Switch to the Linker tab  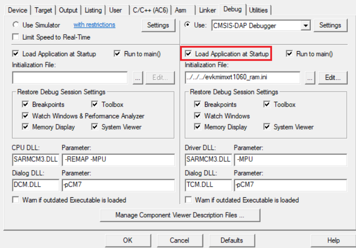click(207, 10)
